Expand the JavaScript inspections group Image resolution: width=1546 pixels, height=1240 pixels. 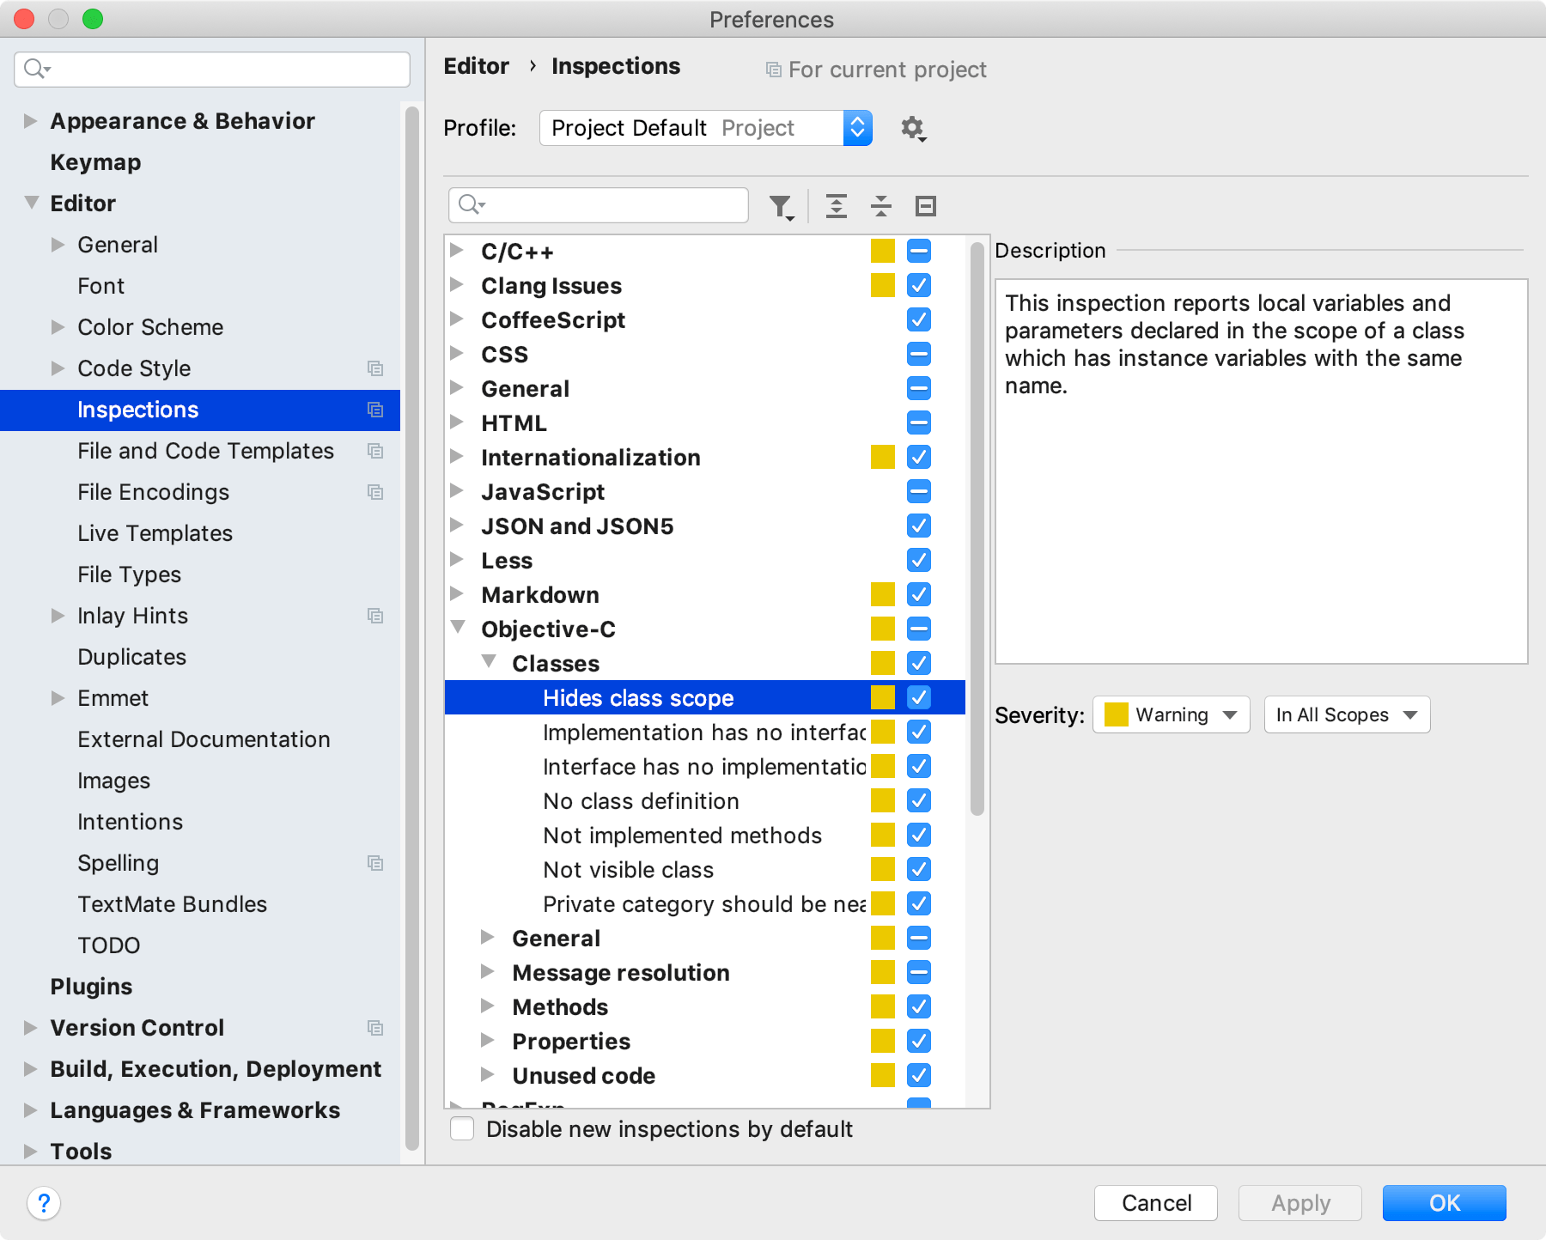[x=457, y=490]
